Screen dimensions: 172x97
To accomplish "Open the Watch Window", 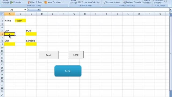I will point(147,2).
